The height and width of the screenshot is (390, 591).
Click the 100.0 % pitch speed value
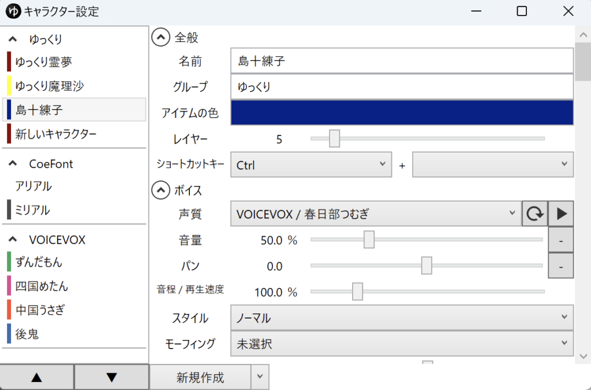pyautogui.click(x=276, y=292)
